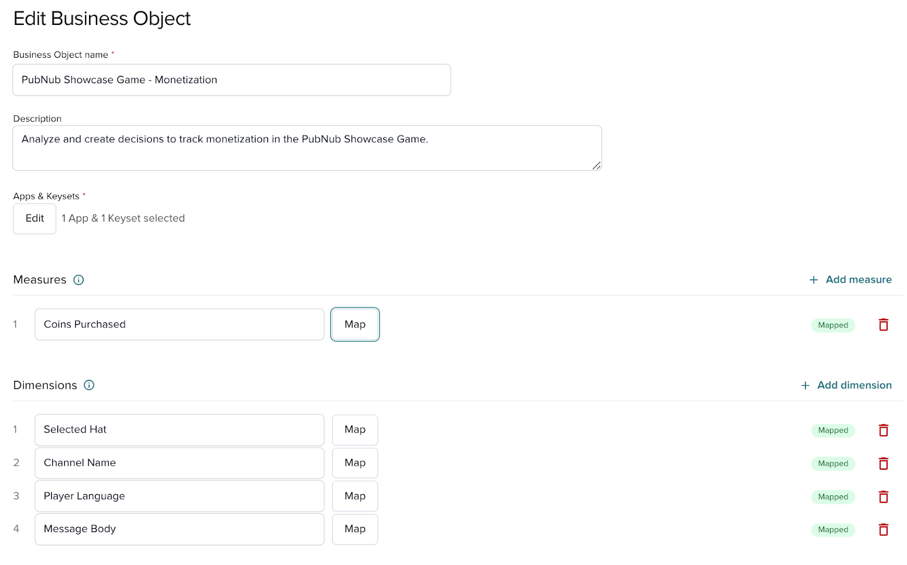
Task: Map the Coins Purchased measure
Action: pos(355,325)
